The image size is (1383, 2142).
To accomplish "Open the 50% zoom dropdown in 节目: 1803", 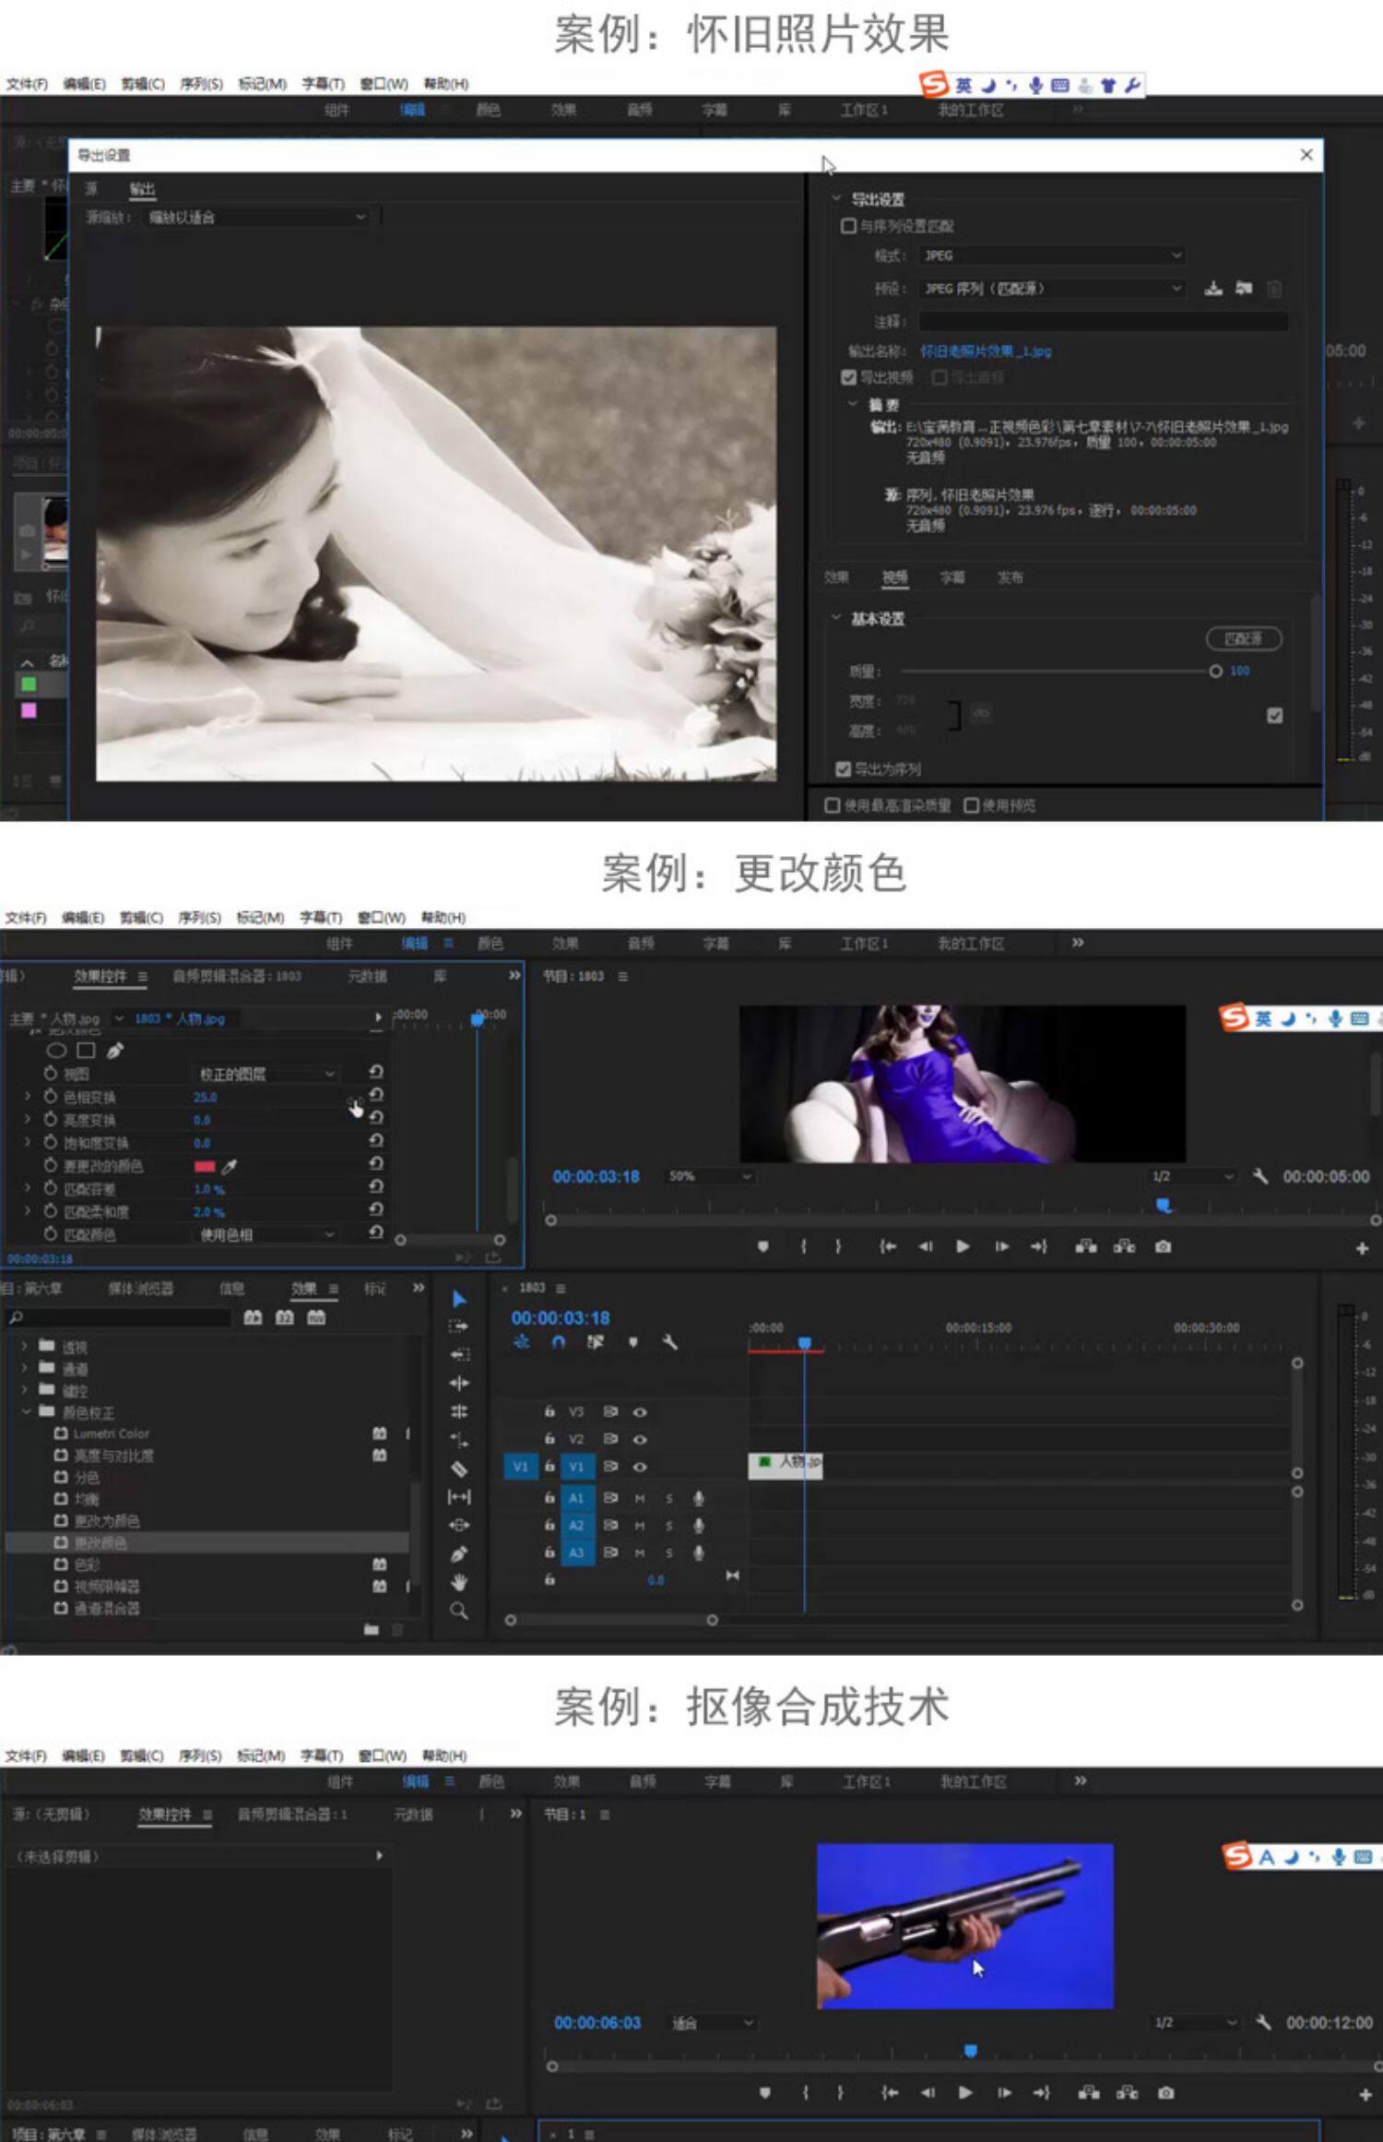I will point(710,1176).
